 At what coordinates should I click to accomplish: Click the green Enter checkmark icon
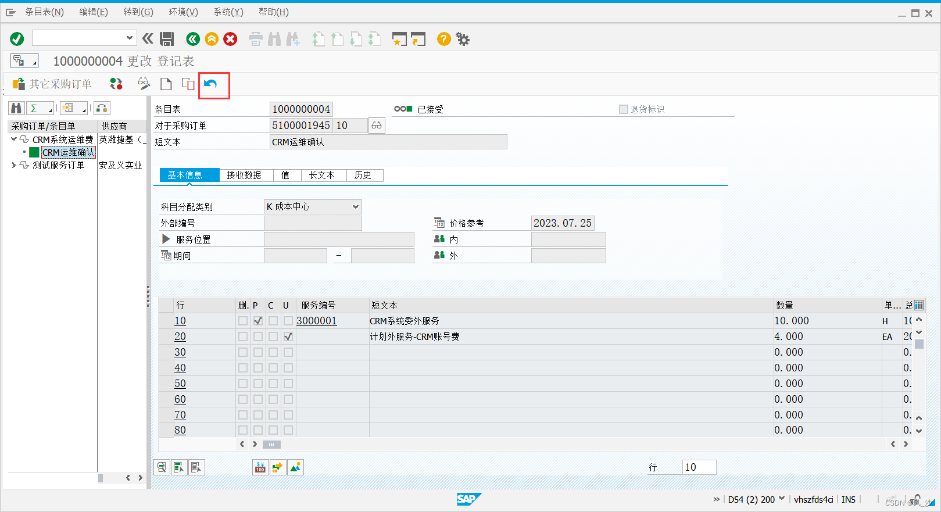tap(17, 39)
